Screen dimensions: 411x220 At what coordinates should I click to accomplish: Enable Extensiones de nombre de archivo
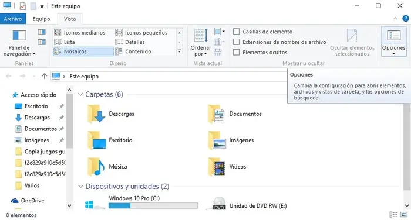(x=236, y=42)
